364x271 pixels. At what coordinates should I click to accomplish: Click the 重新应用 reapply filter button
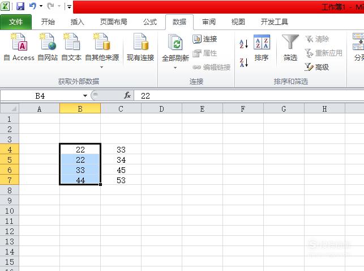[x=324, y=53]
